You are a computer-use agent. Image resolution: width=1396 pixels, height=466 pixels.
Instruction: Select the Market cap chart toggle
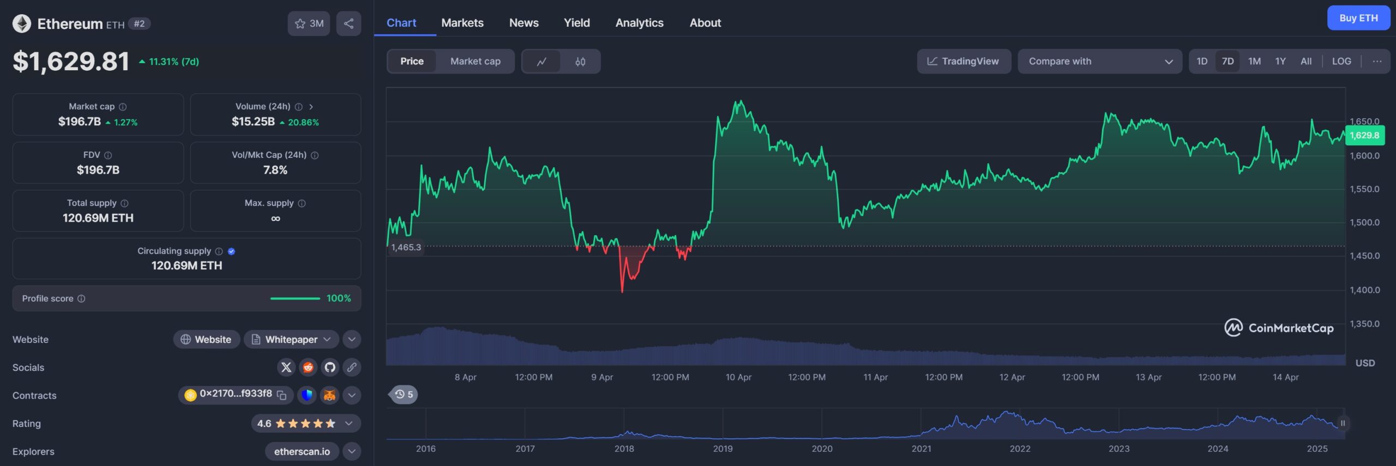(x=475, y=62)
